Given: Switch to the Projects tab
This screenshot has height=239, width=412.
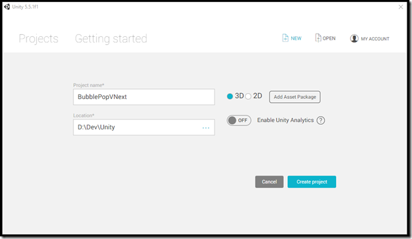Looking at the screenshot, I should pyautogui.click(x=38, y=39).
